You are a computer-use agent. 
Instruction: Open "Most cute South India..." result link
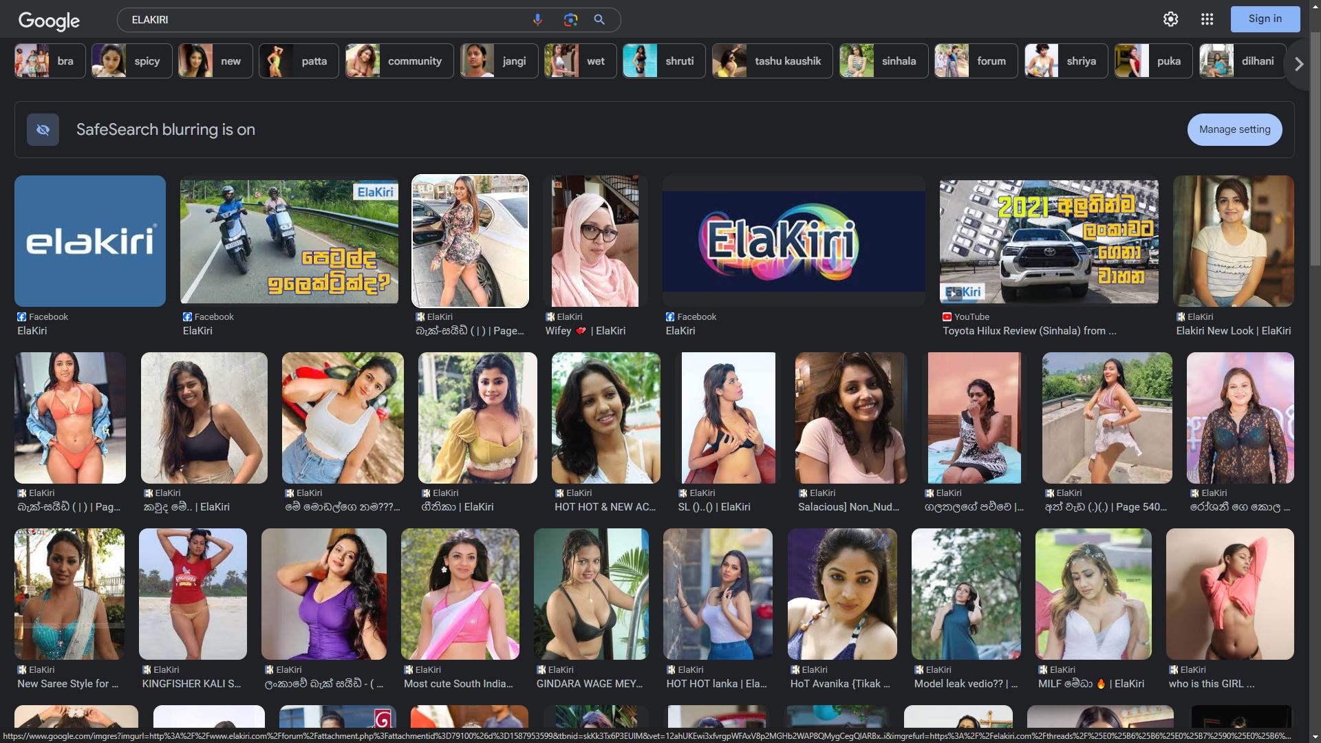pyautogui.click(x=458, y=684)
